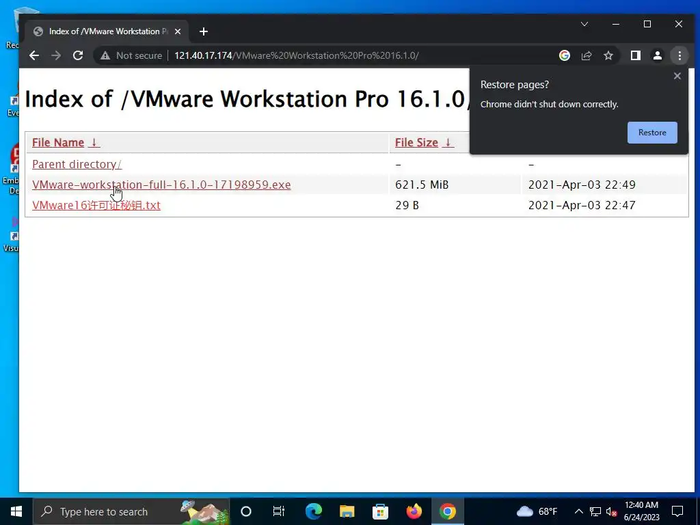Open a new browser tab
Viewport: 700px width, 525px height.
(204, 31)
